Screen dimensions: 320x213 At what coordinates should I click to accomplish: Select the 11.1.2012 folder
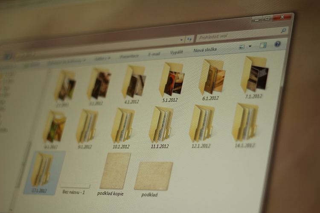pos(160,127)
